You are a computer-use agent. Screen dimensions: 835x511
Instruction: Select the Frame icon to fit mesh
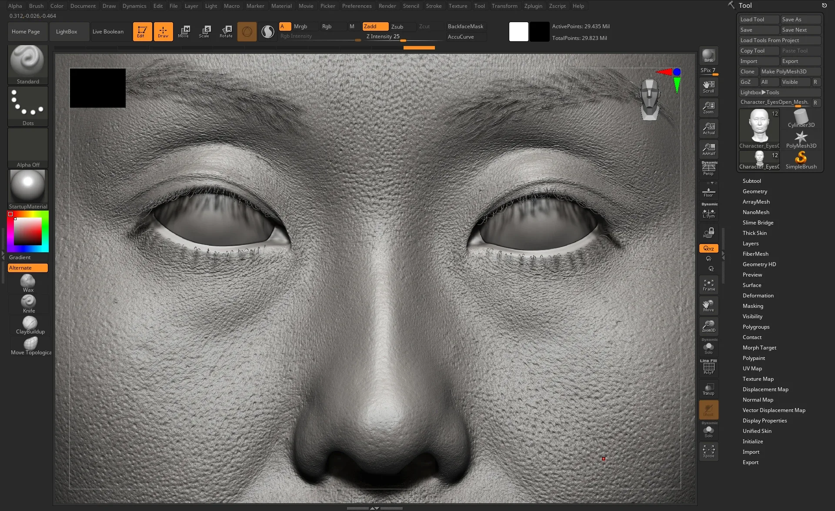click(x=708, y=284)
